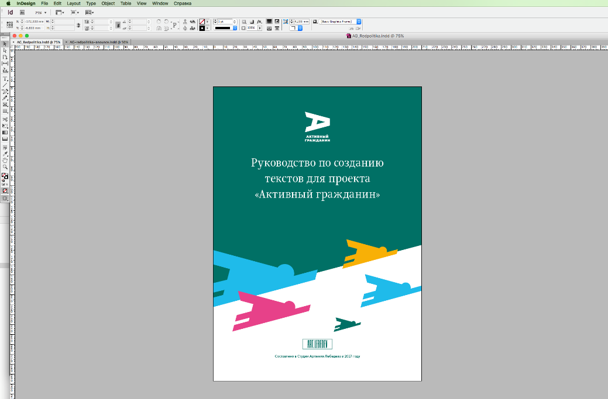Toggle constrain proportions for scaling percentages
The image size is (608, 399).
coord(118,25)
